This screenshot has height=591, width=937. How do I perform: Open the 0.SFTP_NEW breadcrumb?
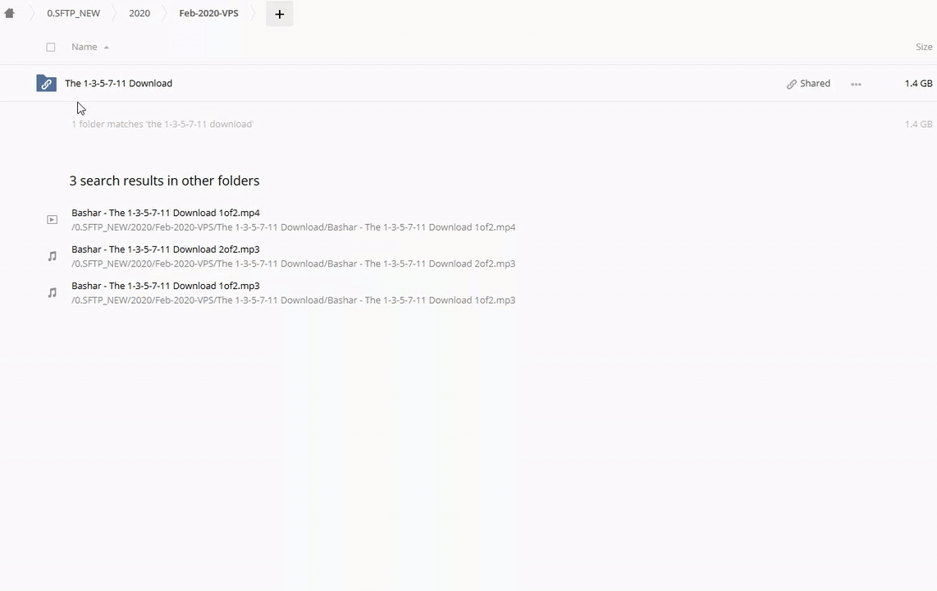coord(74,13)
